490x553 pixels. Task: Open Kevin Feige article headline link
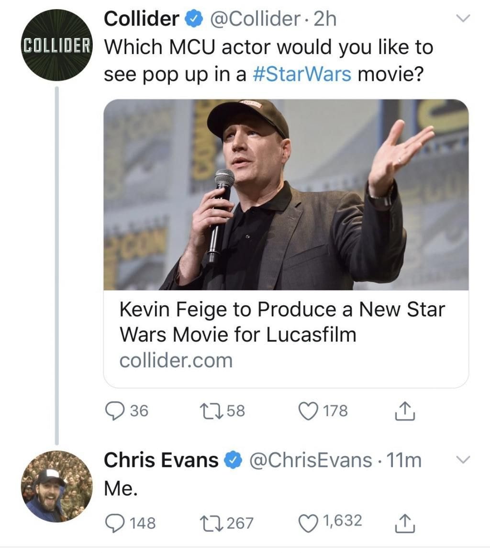point(281,321)
